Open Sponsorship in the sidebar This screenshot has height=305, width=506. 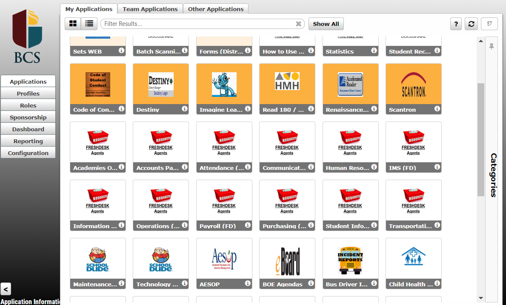pyautogui.click(x=28, y=117)
